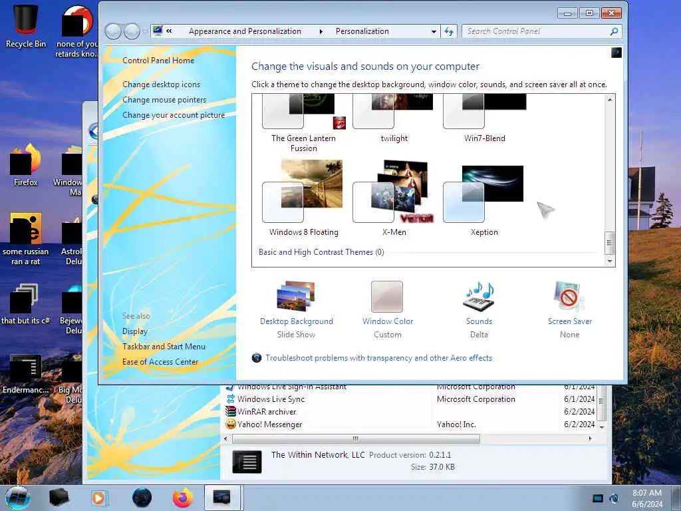This screenshot has height=511, width=681.
Task: Expand the Appearance and Personalization breadcrumb arrow
Action: [321, 31]
